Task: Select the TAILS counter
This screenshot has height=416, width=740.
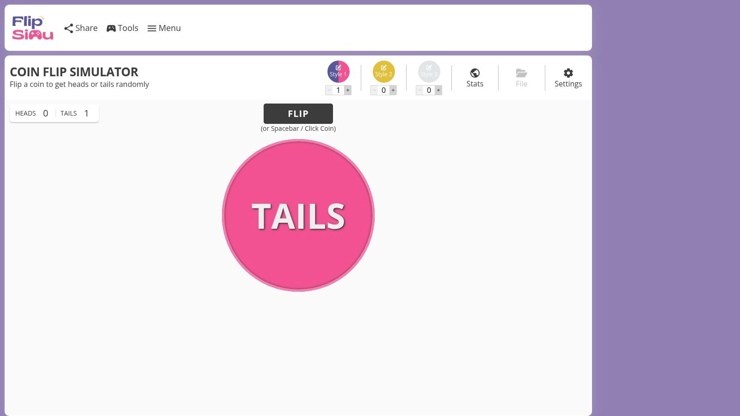Action: point(75,113)
